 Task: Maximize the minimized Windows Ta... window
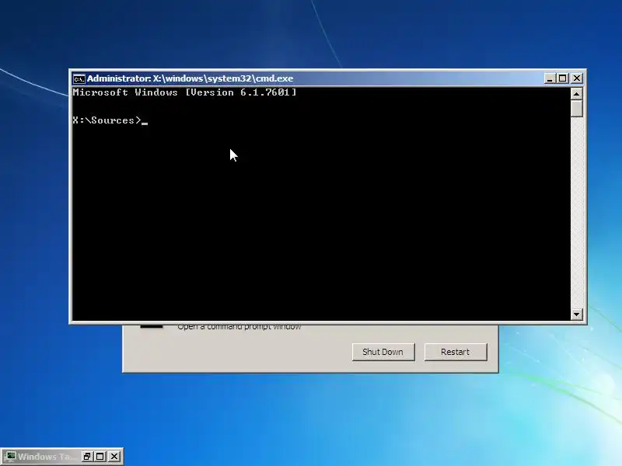pyautogui.click(x=100, y=457)
